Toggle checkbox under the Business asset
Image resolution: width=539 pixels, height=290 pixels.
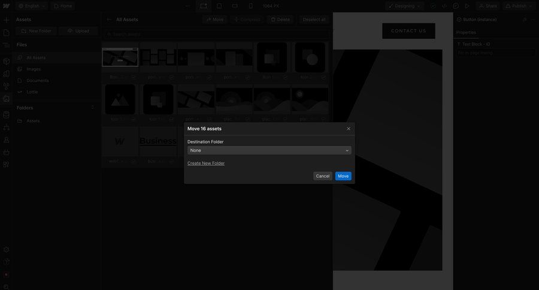(171, 161)
